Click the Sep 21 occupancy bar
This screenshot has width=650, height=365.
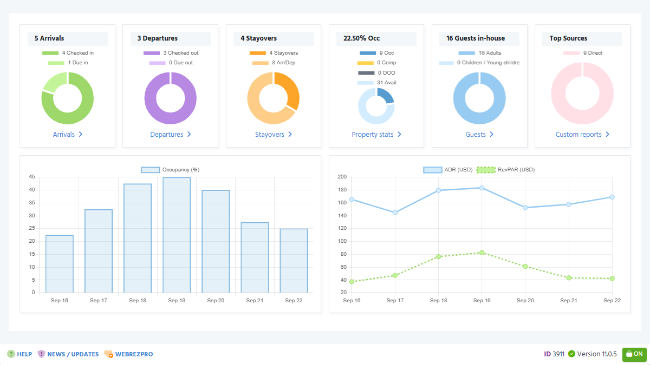pyautogui.click(x=255, y=257)
